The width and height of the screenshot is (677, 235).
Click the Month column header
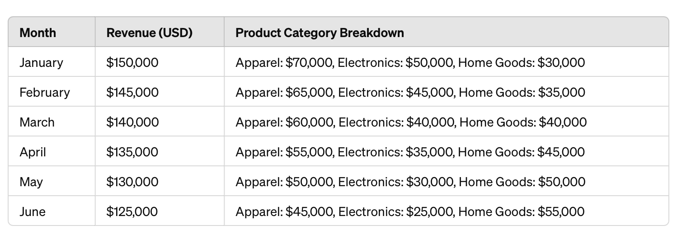click(x=38, y=33)
